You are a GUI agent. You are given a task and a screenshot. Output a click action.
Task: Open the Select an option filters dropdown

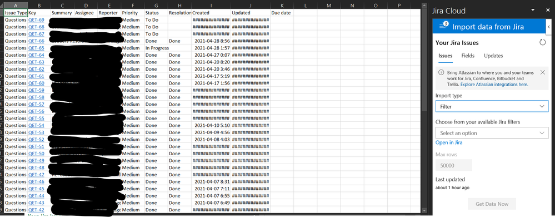point(492,133)
